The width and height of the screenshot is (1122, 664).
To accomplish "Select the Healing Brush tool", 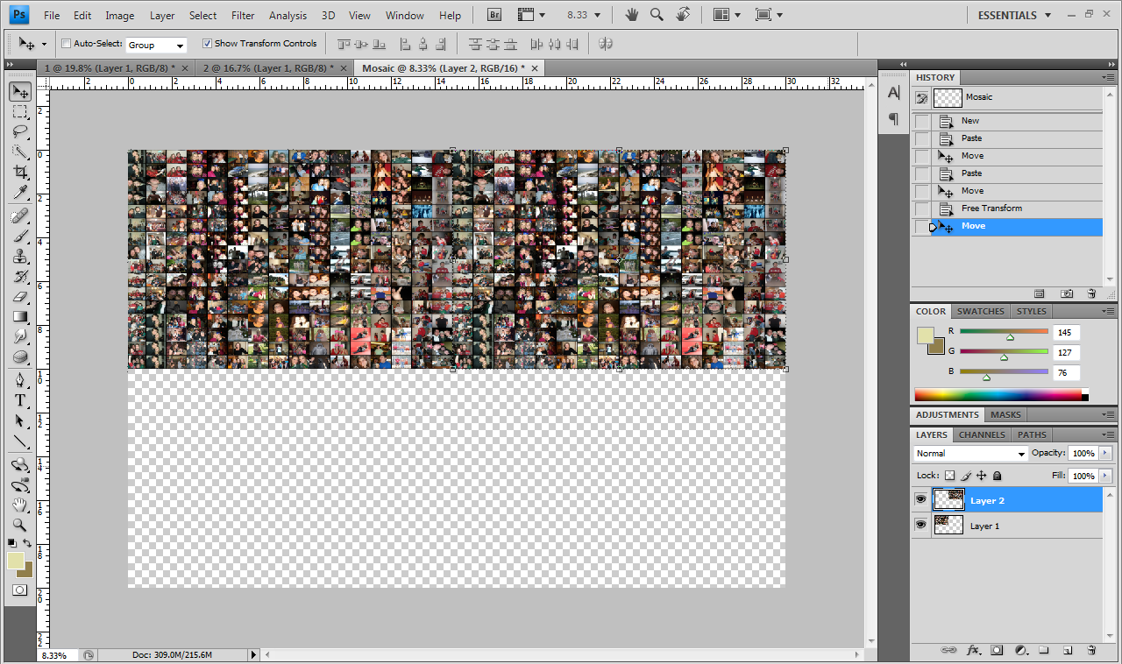I will [19, 215].
